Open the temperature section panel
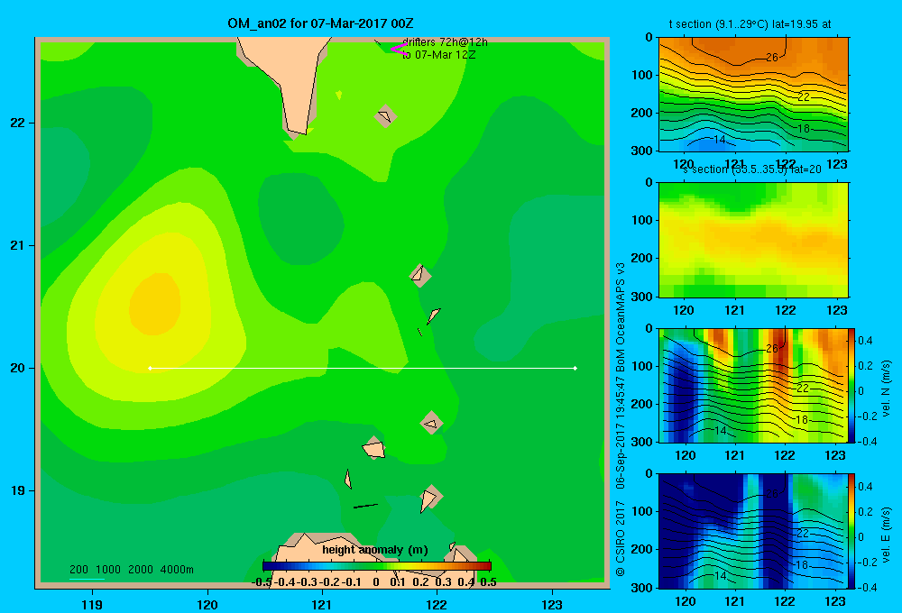Screen dimensions: 902x613 click(753, 94)
